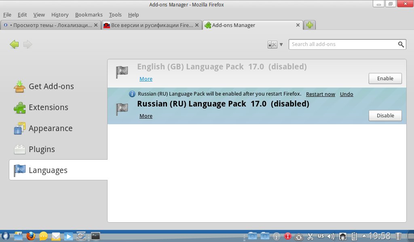Screen dimensions: 414x242
Task: Open the Help menu
Action: (133, 15)
